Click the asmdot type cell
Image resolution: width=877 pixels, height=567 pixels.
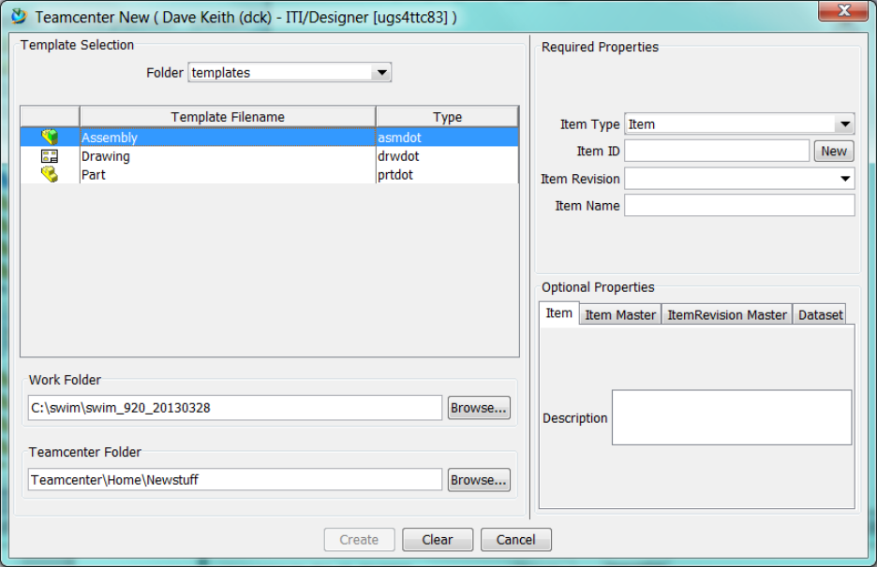[x=447, y=138]
